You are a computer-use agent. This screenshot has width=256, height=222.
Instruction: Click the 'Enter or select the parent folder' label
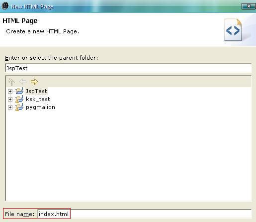(52, 58)
